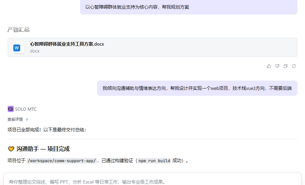Screen dimensions: 305x185
Task: Click the 项目已全部完成 summary line
Action: tap(47, 130)
